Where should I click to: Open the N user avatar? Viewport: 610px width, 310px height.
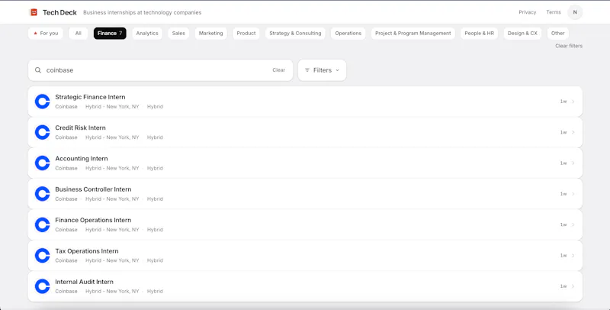(x=575, y=12)
